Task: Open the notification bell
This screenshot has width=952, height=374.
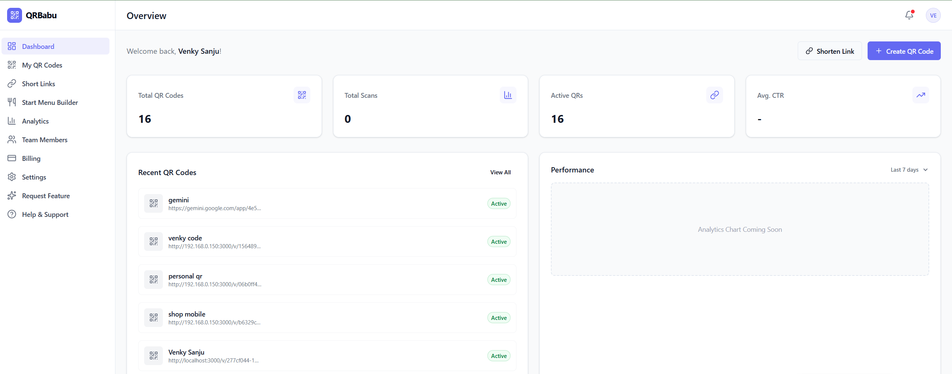Action: (x=909, y=15)
